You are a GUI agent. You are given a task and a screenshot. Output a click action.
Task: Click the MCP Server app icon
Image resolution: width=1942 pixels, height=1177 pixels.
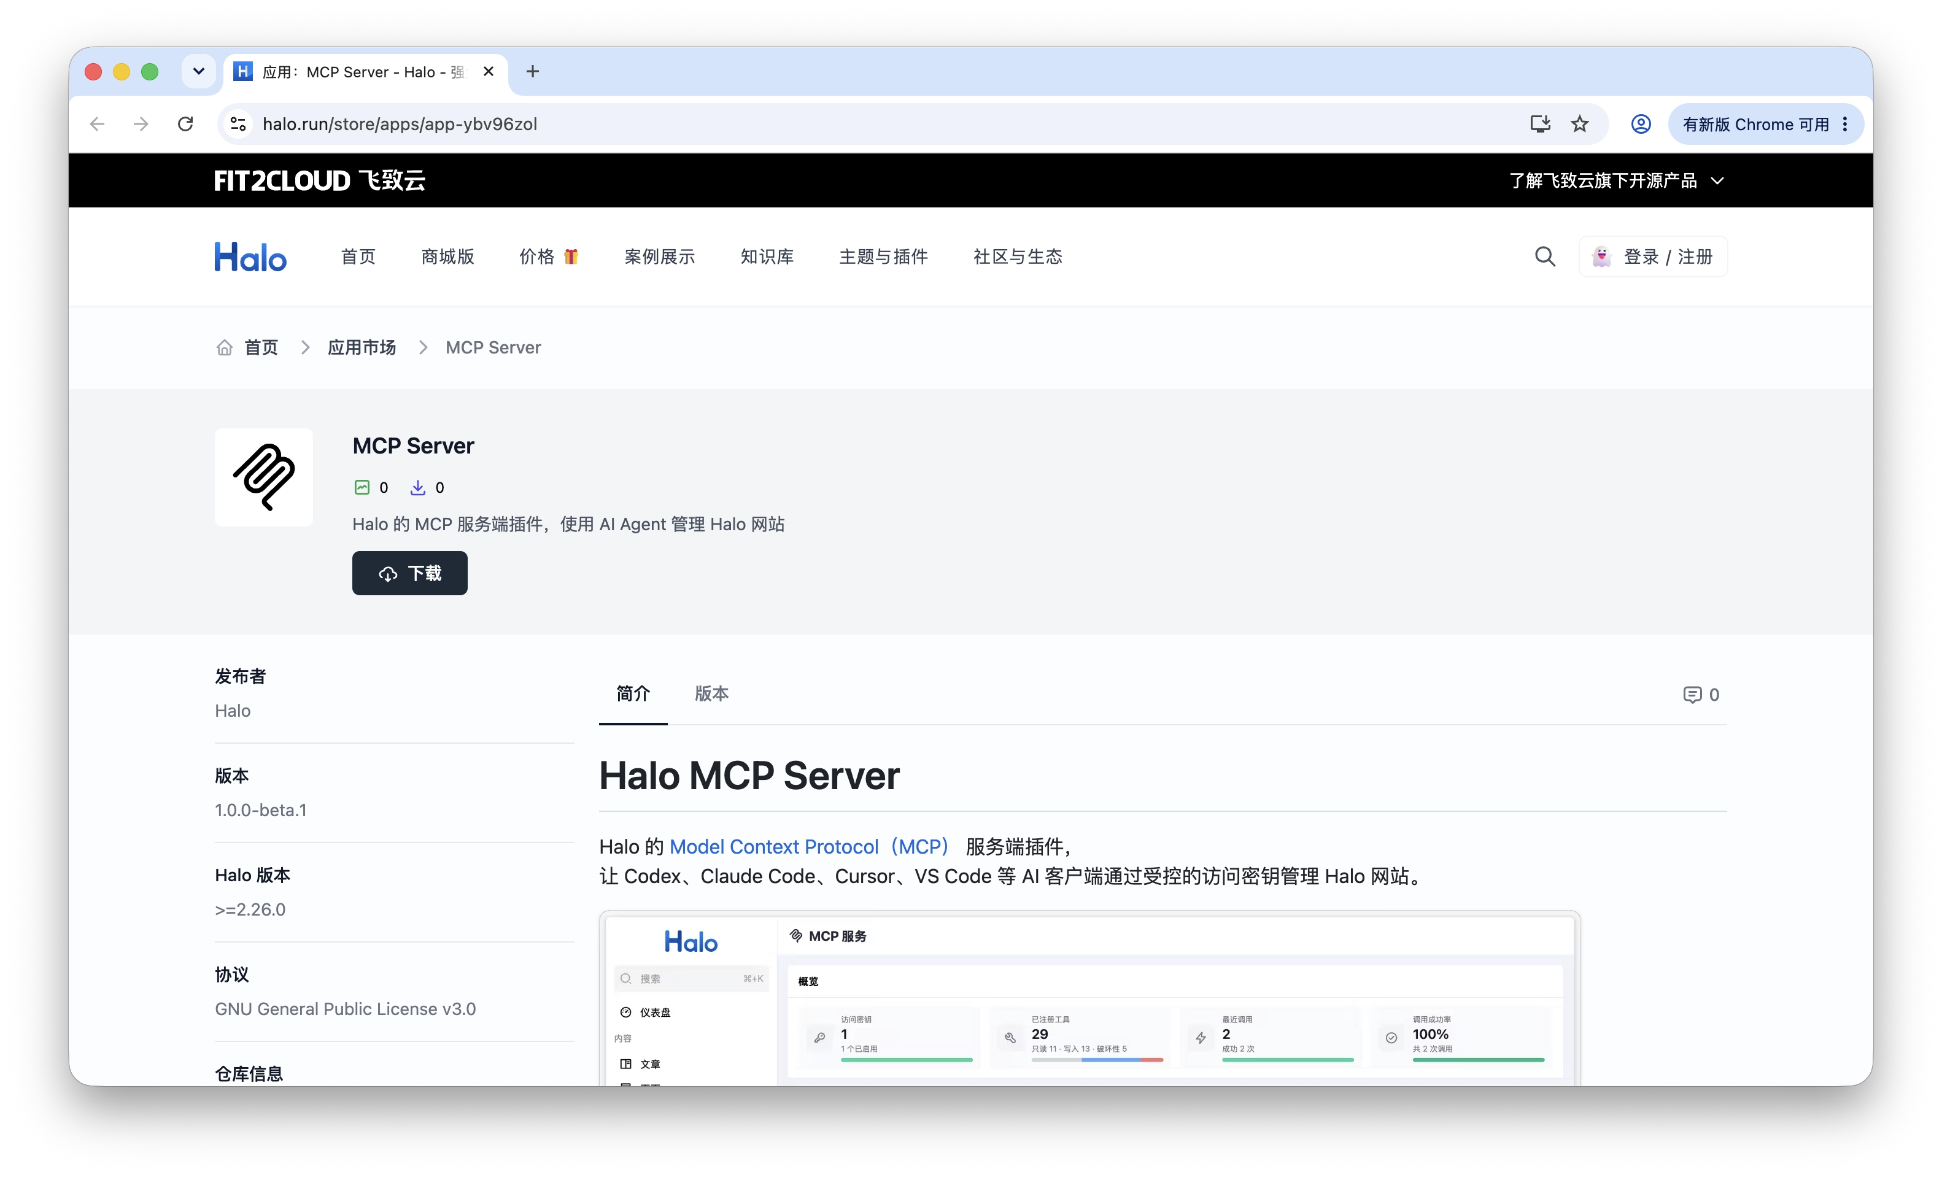264,477
